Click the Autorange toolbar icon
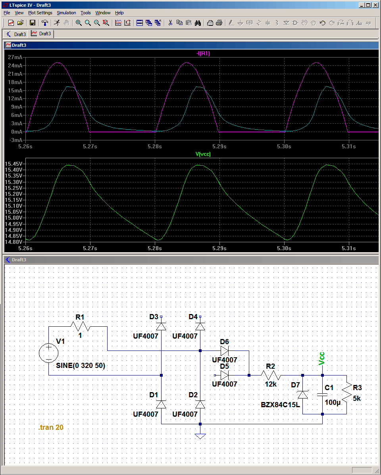Screen dimensions: 381x475 [127, 23]
